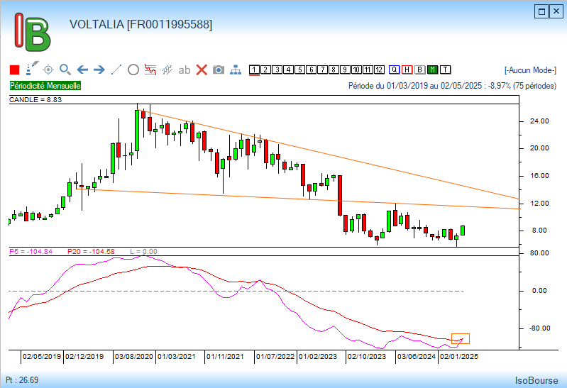567x388 pixels.
Task: Select the line drawing tool
Action: point(116,70)
